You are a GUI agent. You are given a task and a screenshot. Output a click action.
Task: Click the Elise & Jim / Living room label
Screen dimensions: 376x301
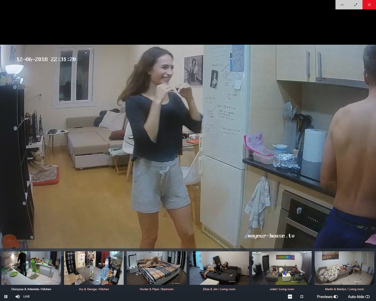(219, 289)
